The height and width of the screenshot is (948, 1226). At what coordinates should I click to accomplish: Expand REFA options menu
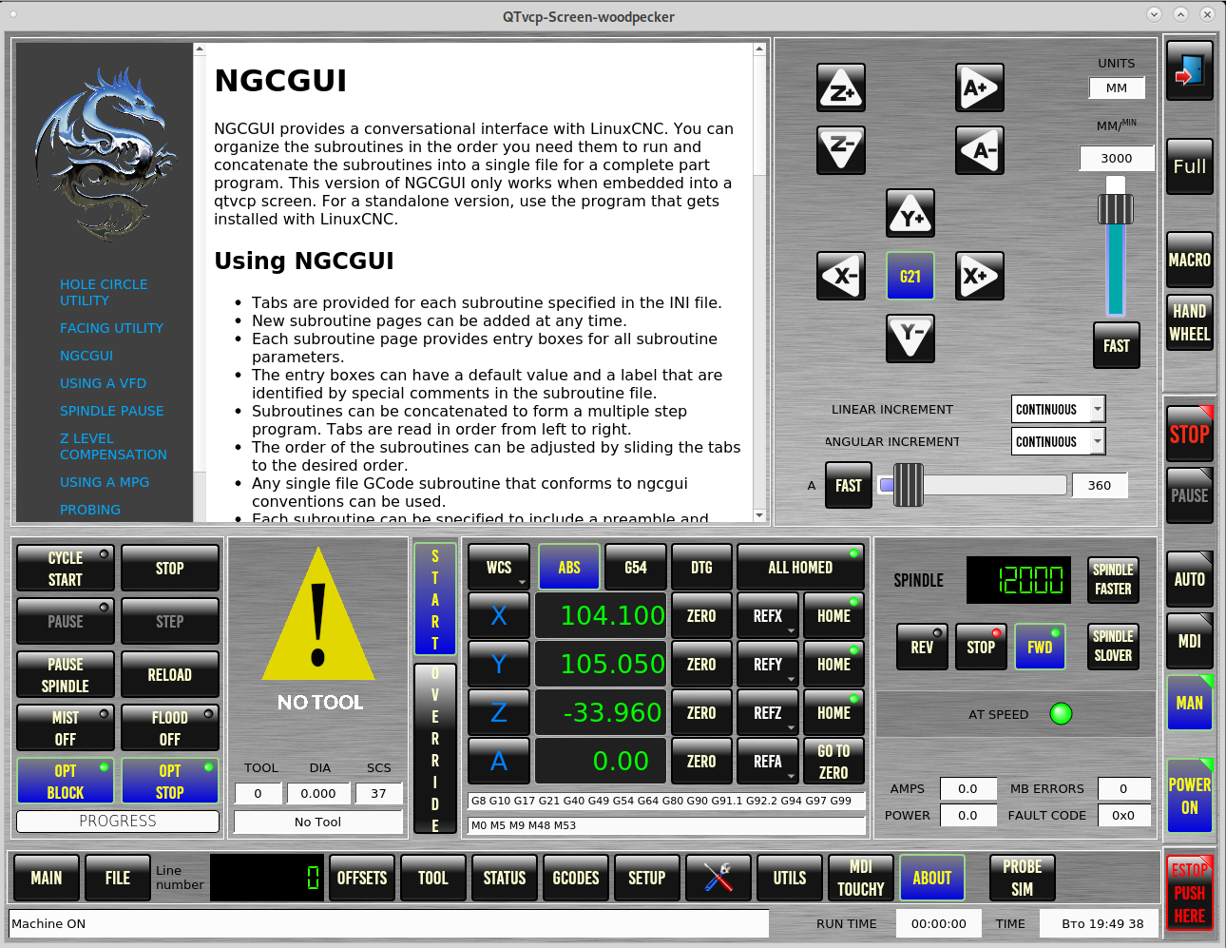[768, 762]
